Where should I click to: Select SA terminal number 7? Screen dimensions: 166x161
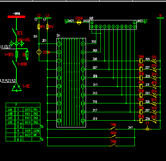[x=59, y=61]
